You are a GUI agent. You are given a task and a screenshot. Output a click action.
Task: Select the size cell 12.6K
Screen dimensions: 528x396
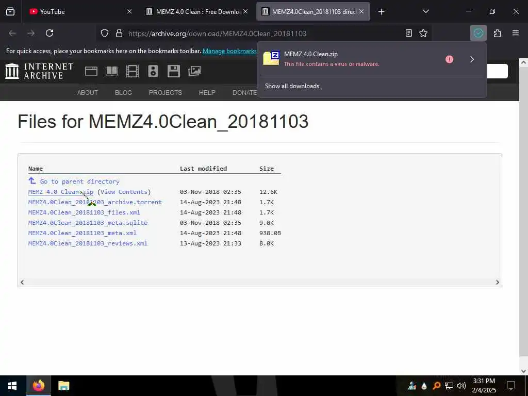(x=268, y=192)
